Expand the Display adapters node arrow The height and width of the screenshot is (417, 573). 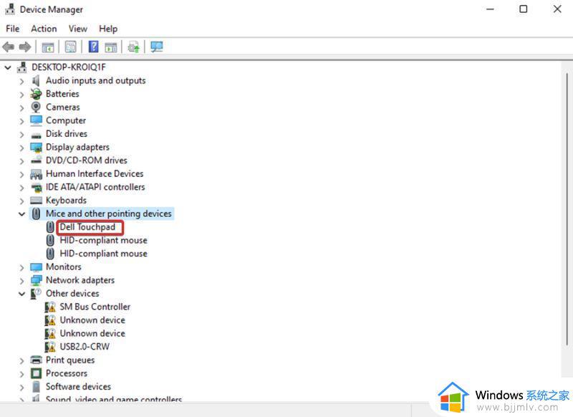point(21,148)
